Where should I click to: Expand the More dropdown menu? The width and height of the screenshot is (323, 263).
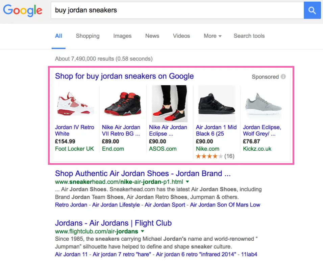point(213,36)
